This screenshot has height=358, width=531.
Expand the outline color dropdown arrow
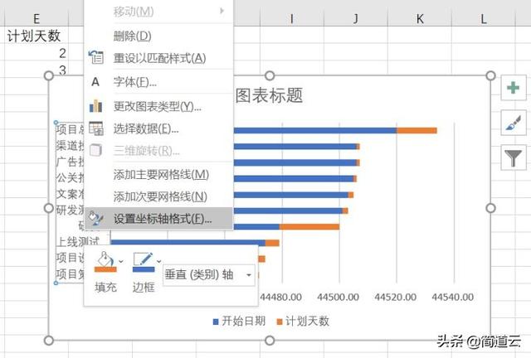[158, 261]
